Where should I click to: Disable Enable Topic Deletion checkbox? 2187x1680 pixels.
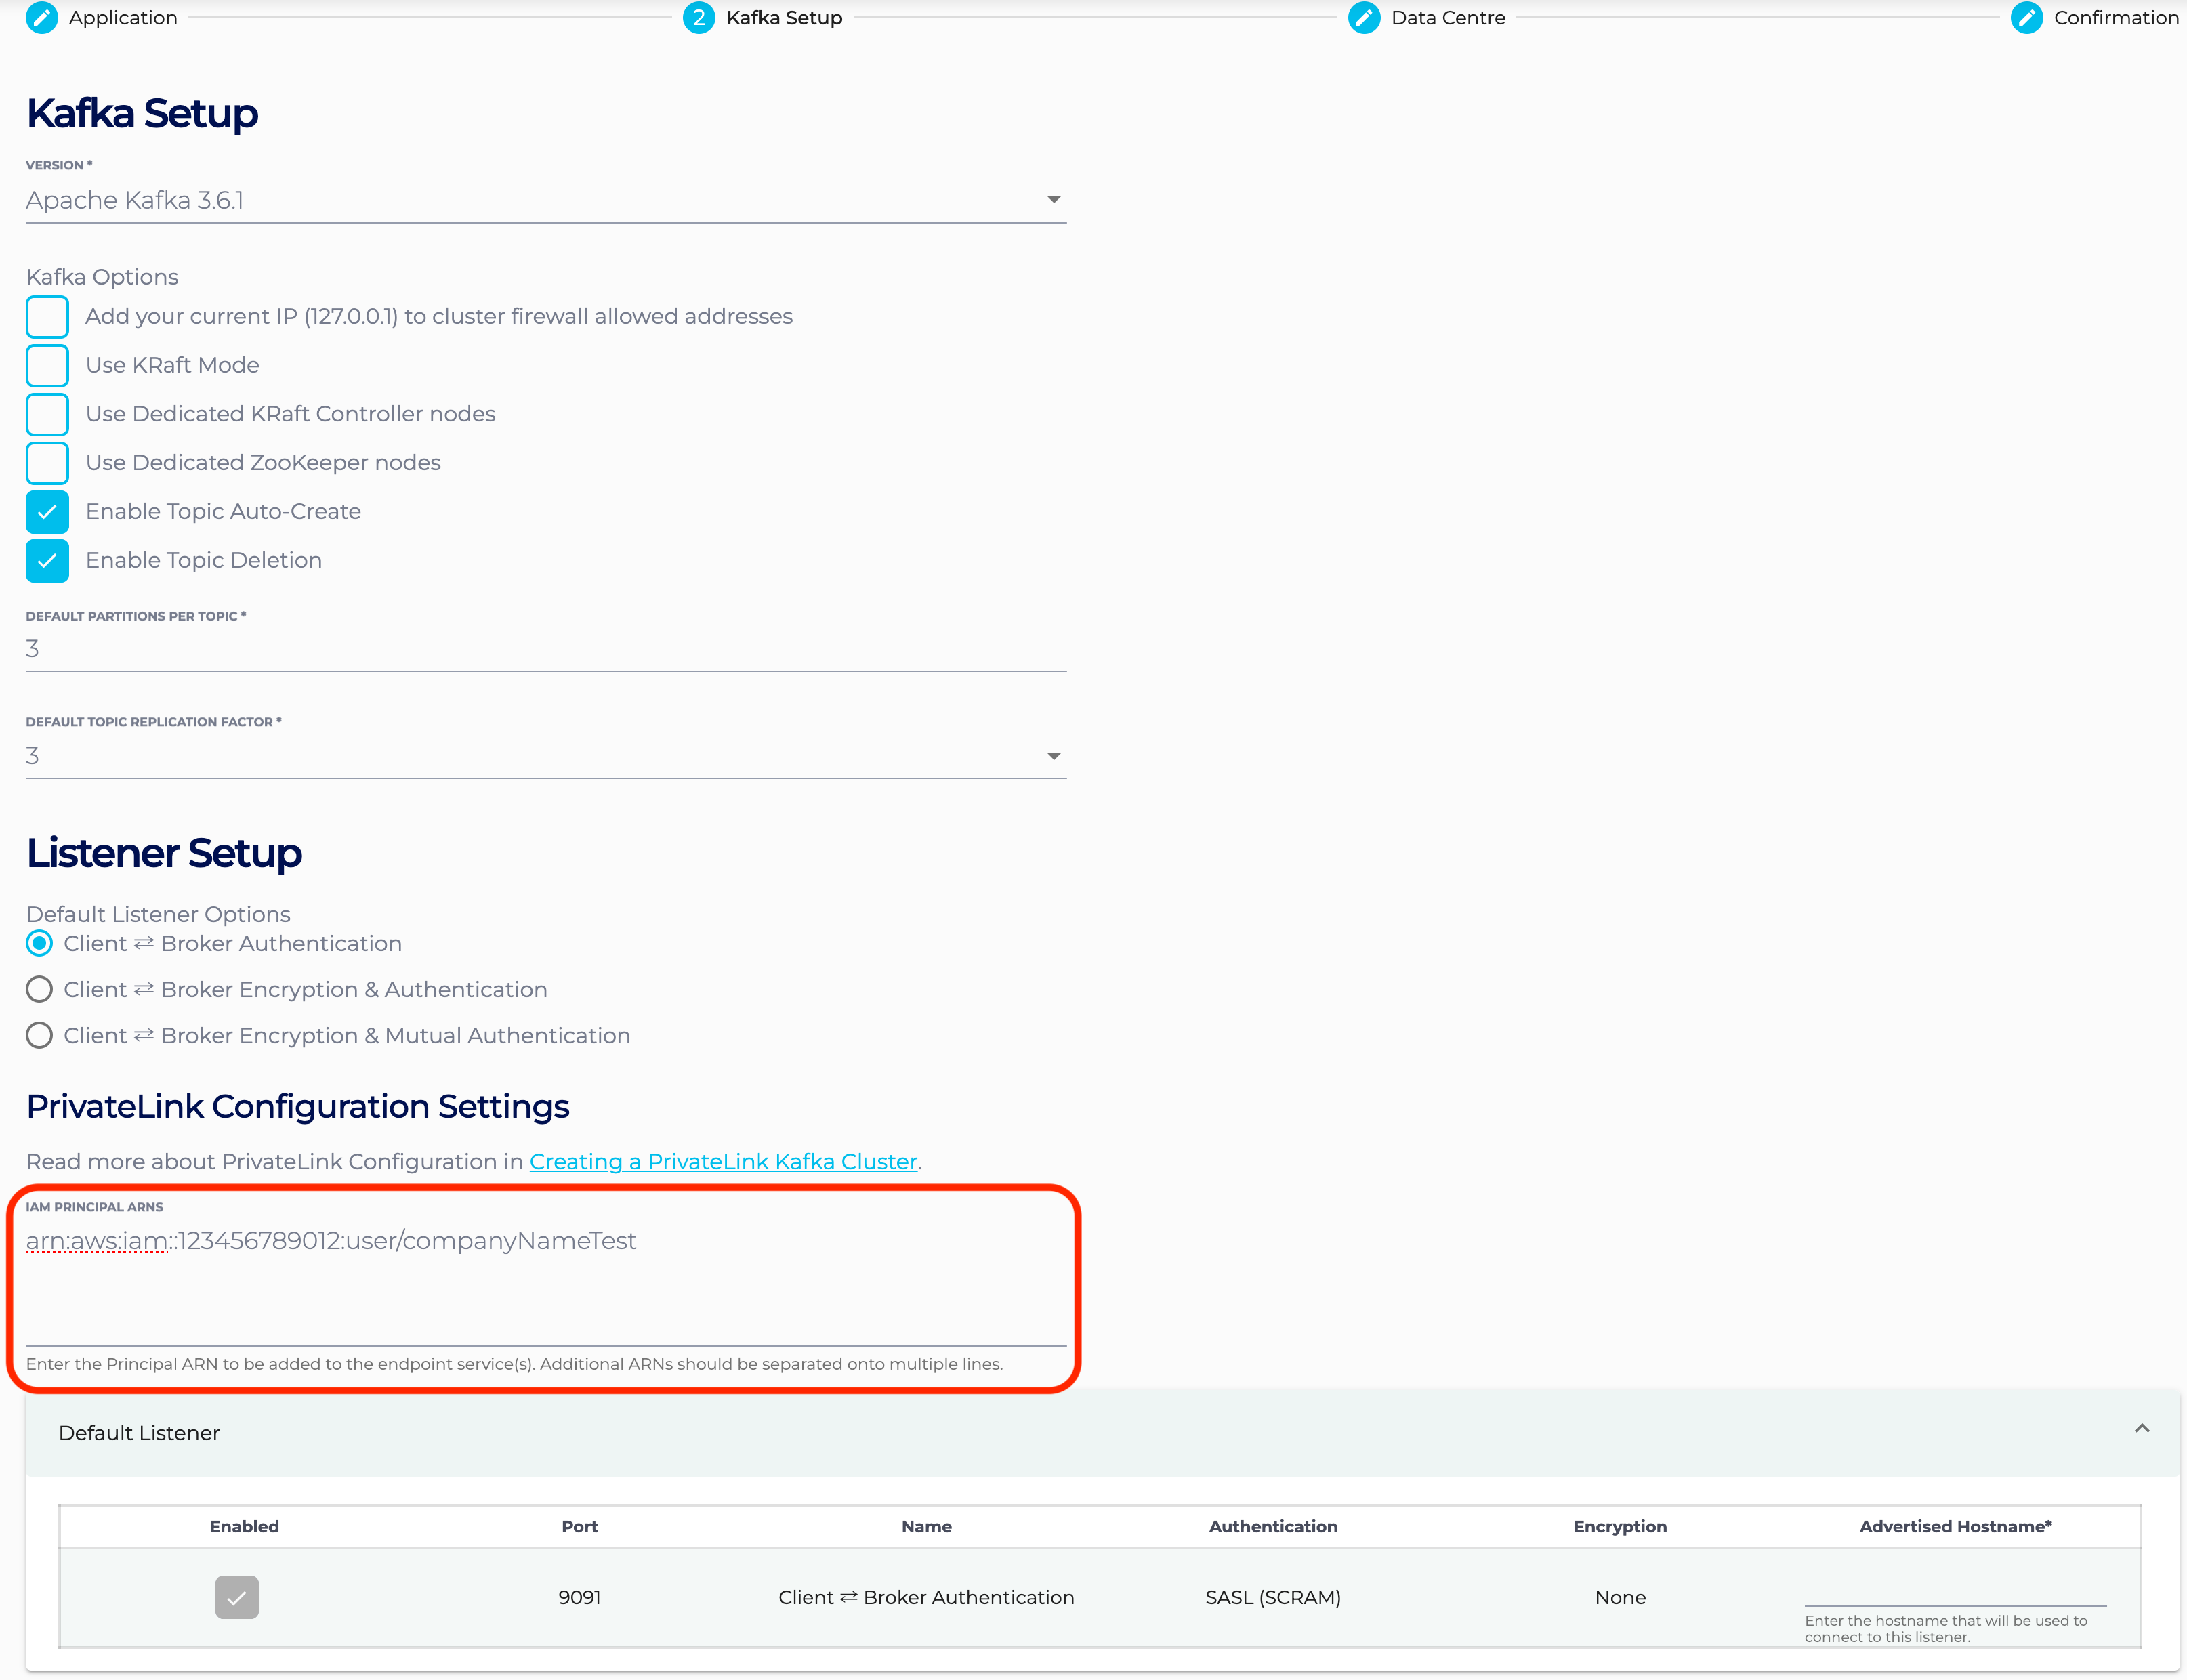pyautogui.click(x=47, y=561)
